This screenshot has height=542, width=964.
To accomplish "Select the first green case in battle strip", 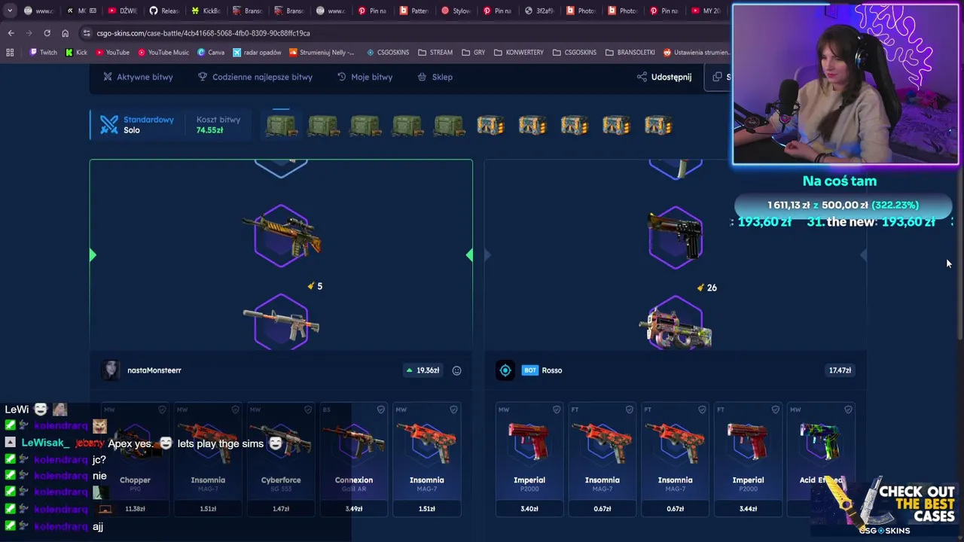I will pyautogui.click(x=281, y=126).
